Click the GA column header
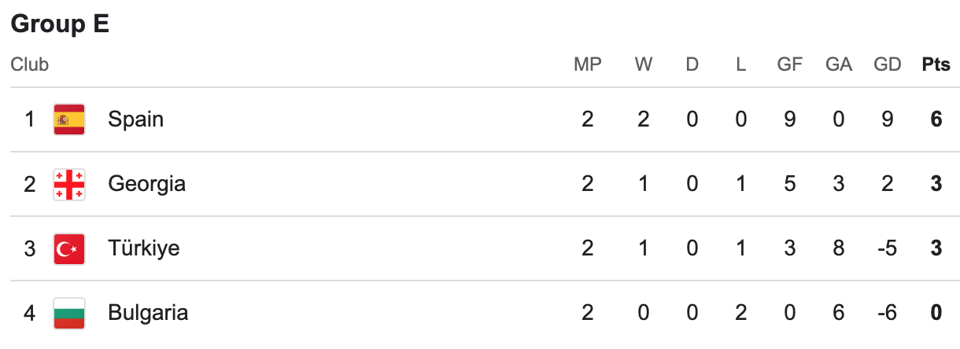Screen dimensions: 960x349 [x=839, y=64]
